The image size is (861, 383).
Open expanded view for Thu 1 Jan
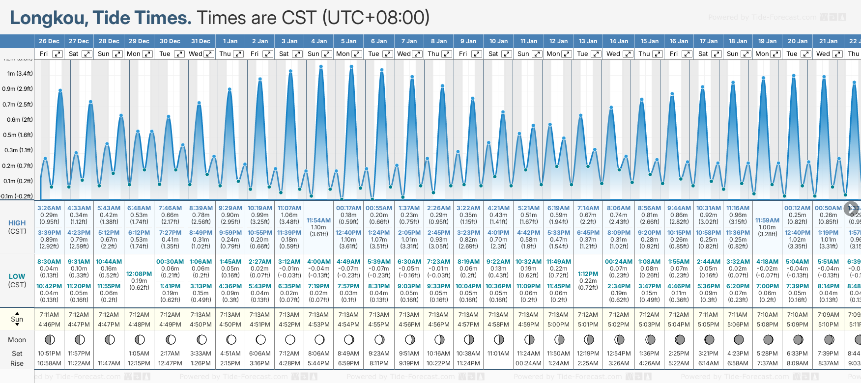click(x=238, y=54)
